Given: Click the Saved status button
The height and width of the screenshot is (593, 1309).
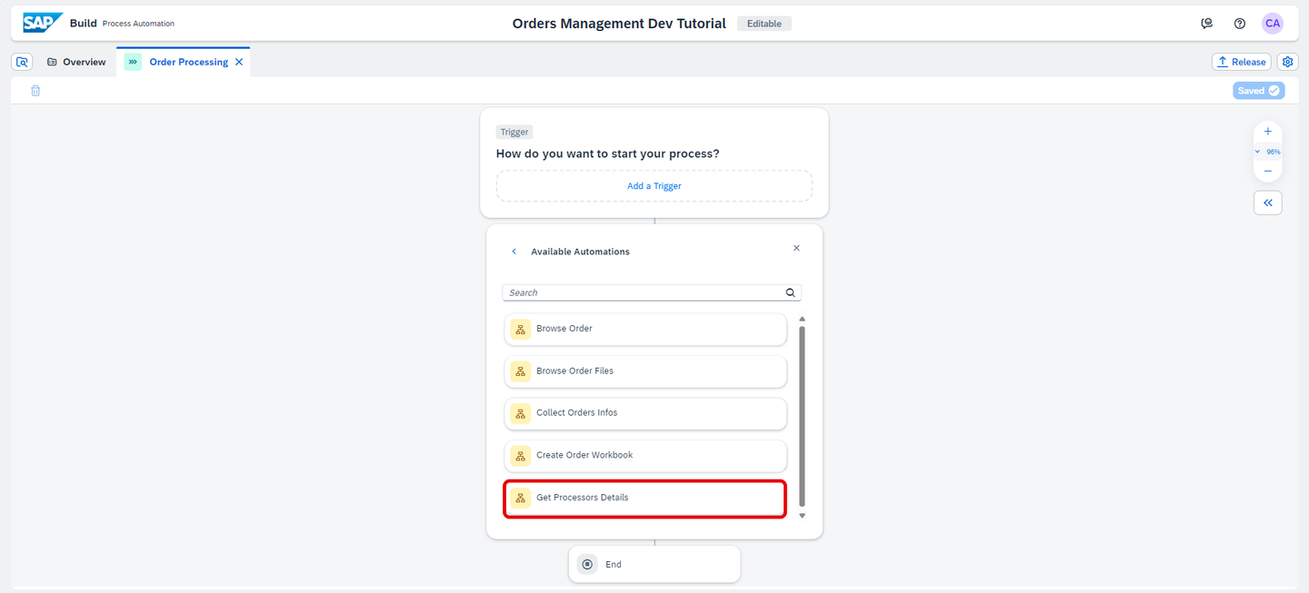Looking at the screenshot, I should click(x=1258, y=91).
